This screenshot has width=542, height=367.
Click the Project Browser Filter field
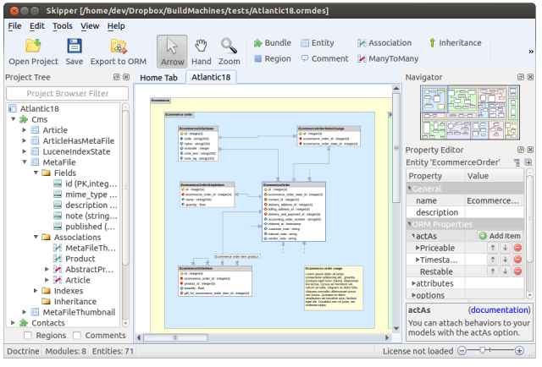click(67, 93)
